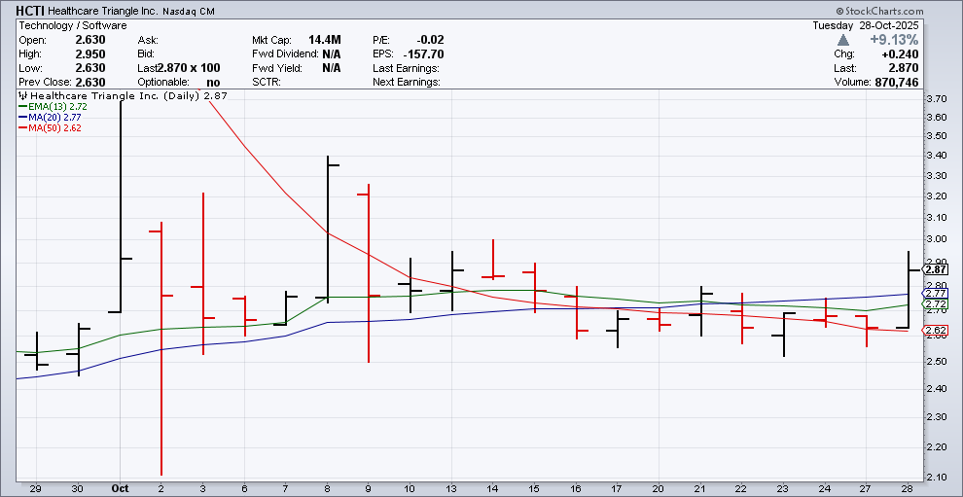Click the green 2.72 price tag on axis
This screenshot has width=963, height=497.
[x=935, y=304]
